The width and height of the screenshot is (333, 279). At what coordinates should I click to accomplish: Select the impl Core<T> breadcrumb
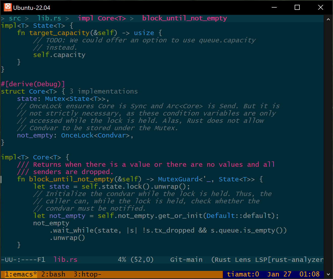click(102, 18)
